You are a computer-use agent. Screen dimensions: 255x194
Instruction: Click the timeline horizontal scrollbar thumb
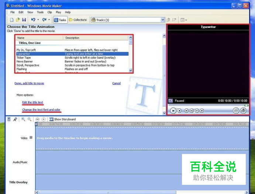108,193
